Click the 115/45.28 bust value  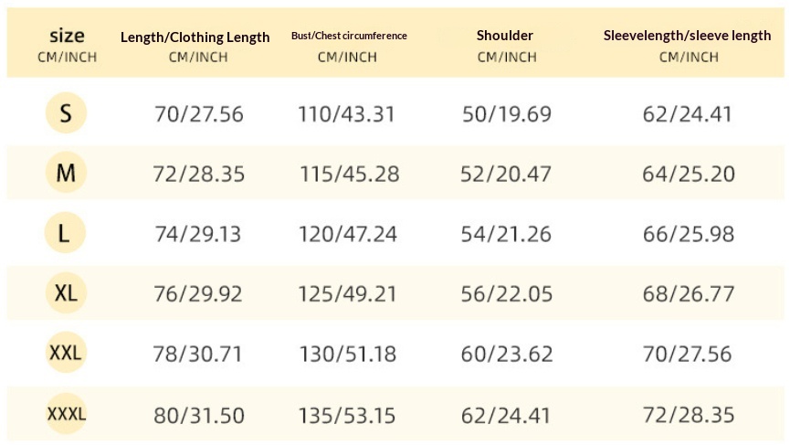349,174
